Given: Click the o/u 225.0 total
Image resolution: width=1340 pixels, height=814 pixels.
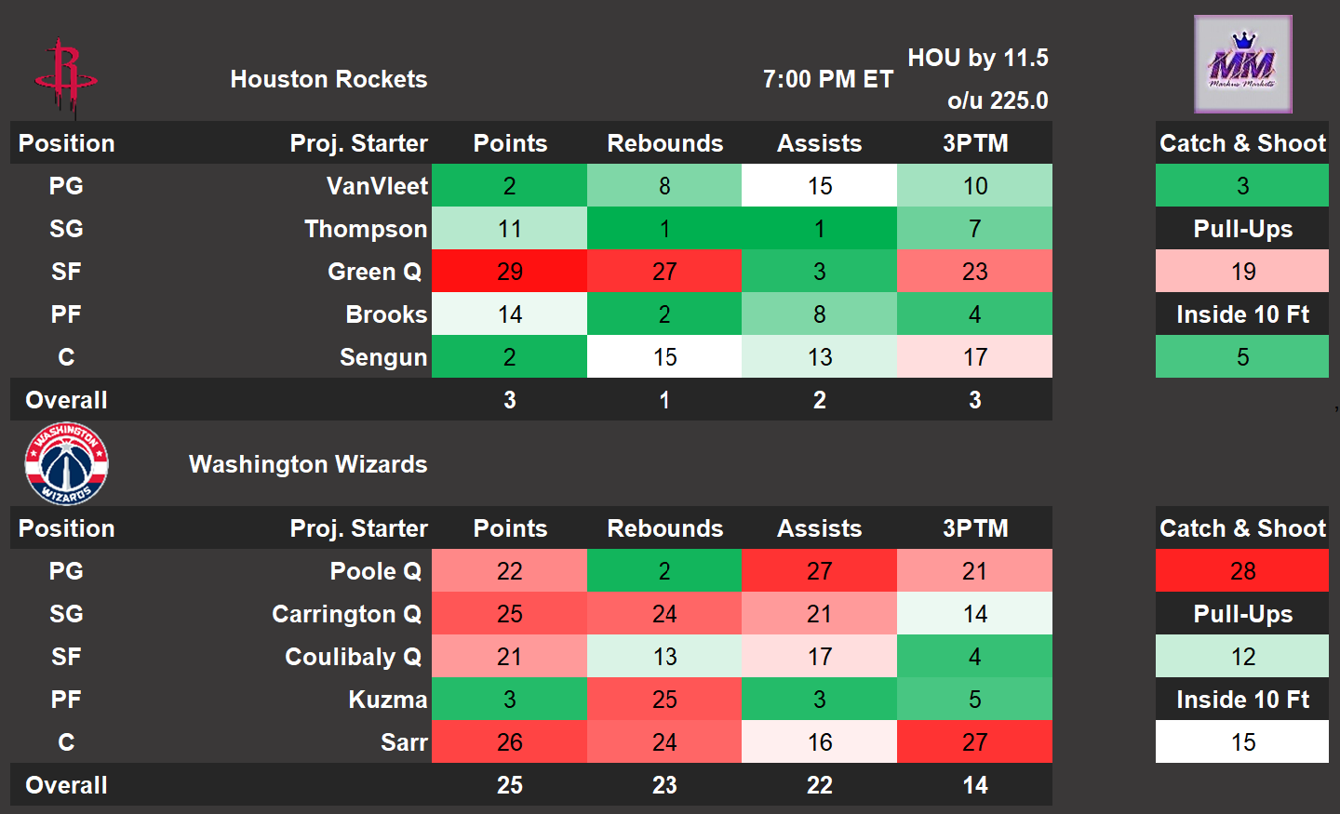Looking at the screenshot, I should [x=998, y=100].
